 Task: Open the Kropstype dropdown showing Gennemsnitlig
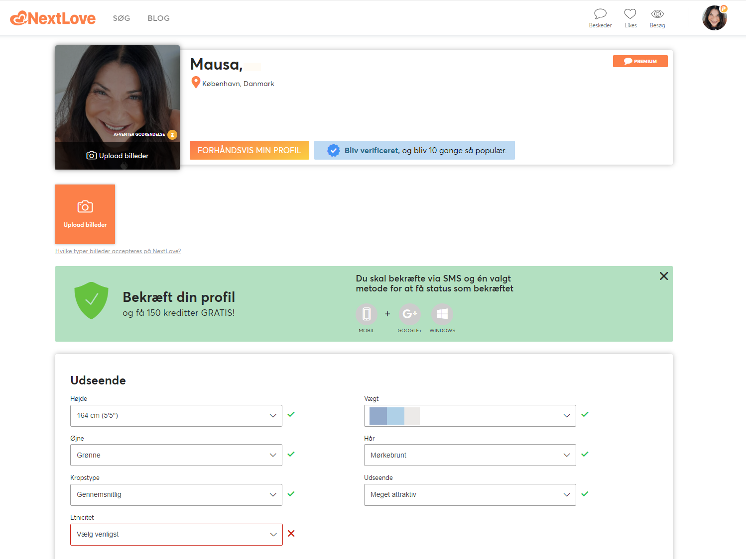[176, 495]
